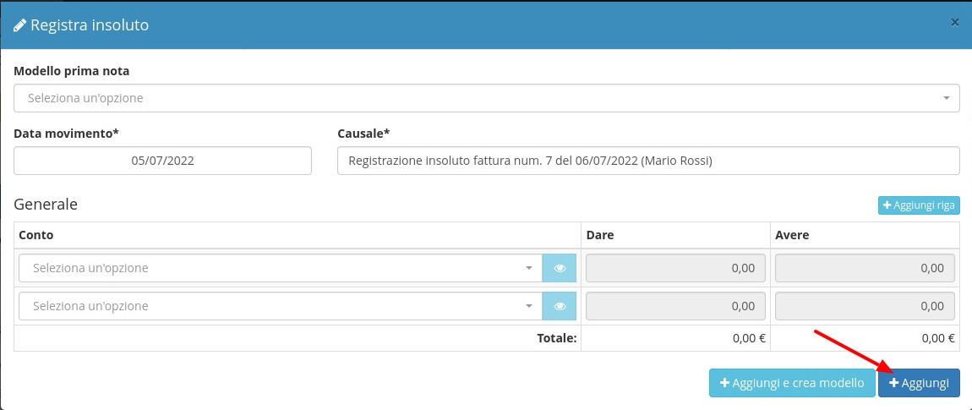Close the Registra insoluto dialog
The width and height of the screenshot is (972, 410).
(x=954, y=23)
